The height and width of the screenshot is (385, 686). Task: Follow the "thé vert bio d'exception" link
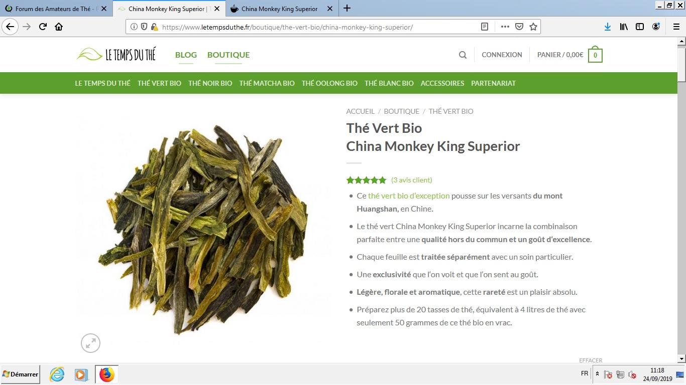coord(409,196)
